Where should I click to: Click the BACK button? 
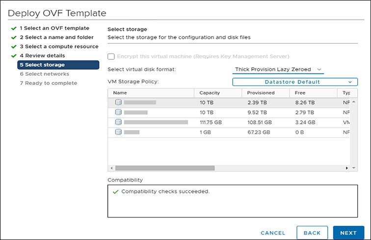click(312, 233)
